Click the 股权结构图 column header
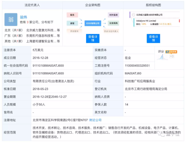 [153, 5]
